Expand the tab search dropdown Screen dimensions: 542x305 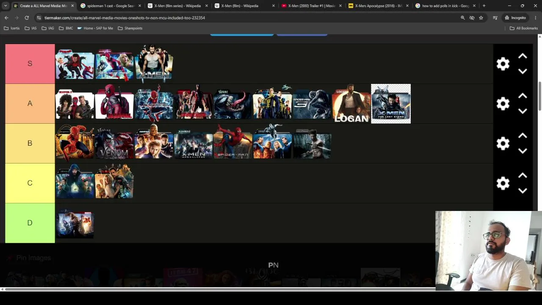(5, 6)
